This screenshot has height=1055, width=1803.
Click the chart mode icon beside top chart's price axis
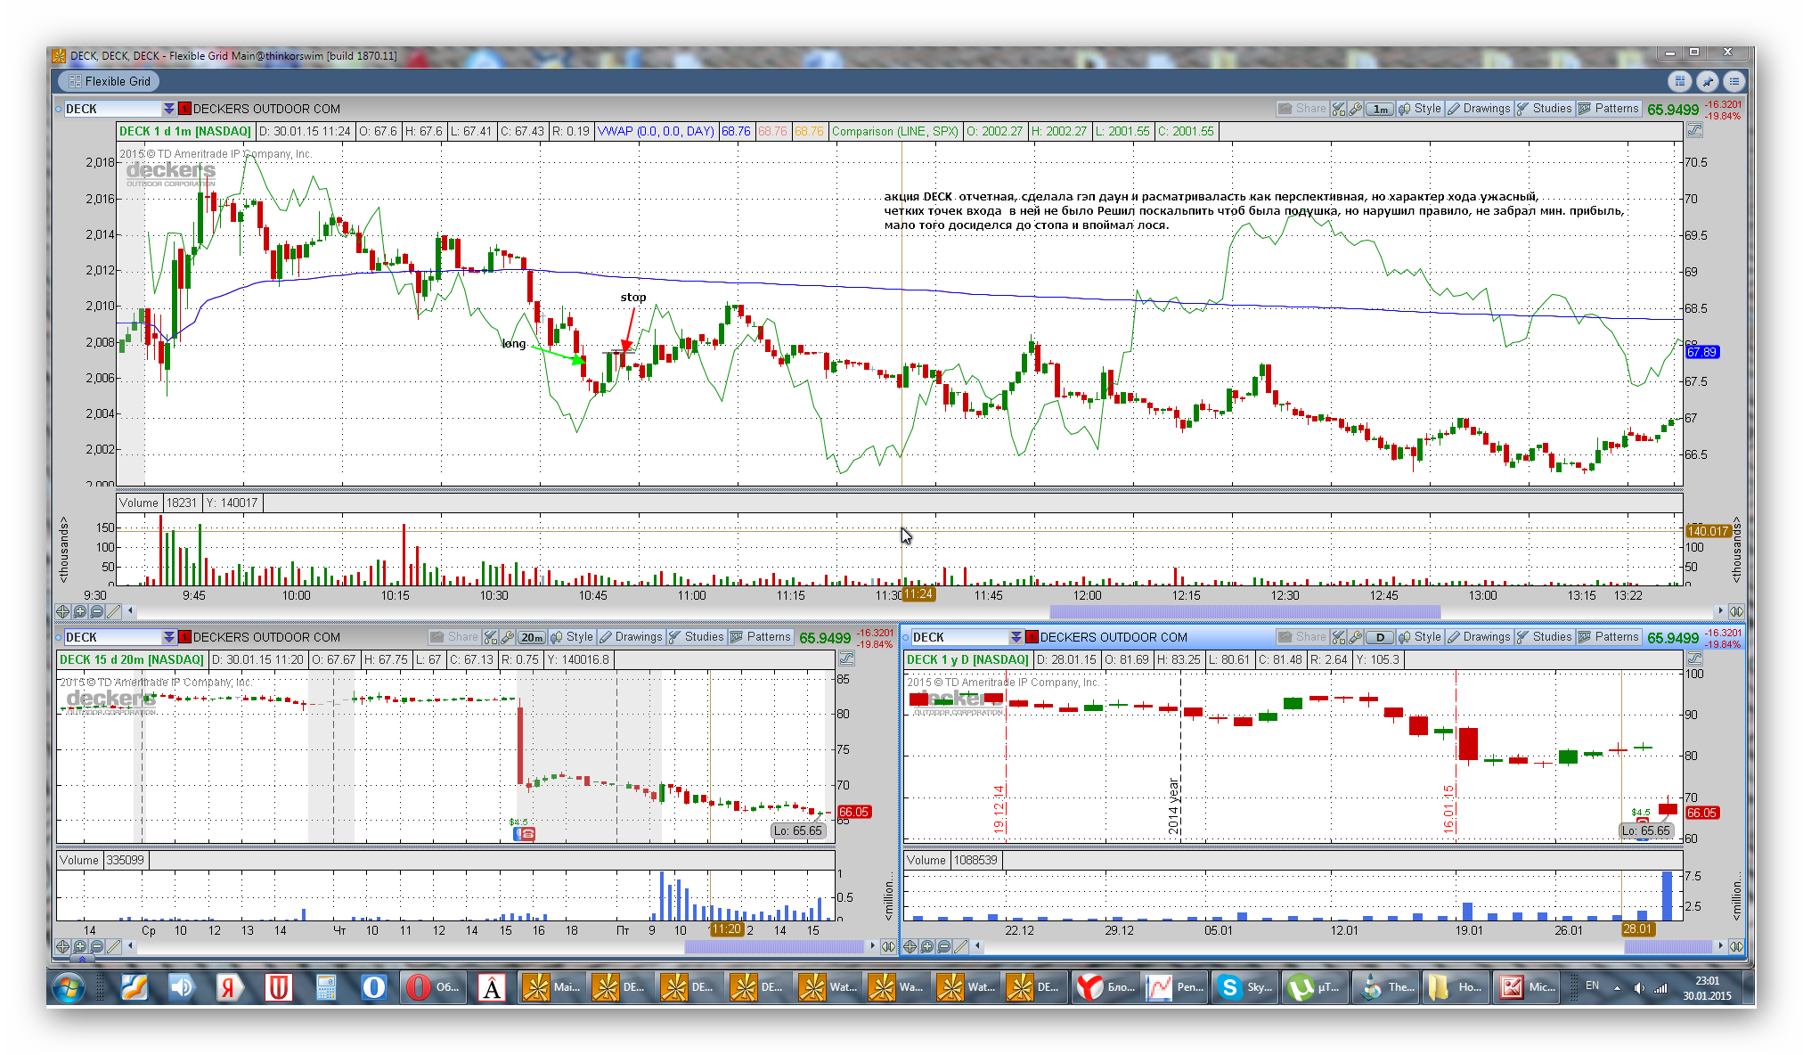point(1694,131)
